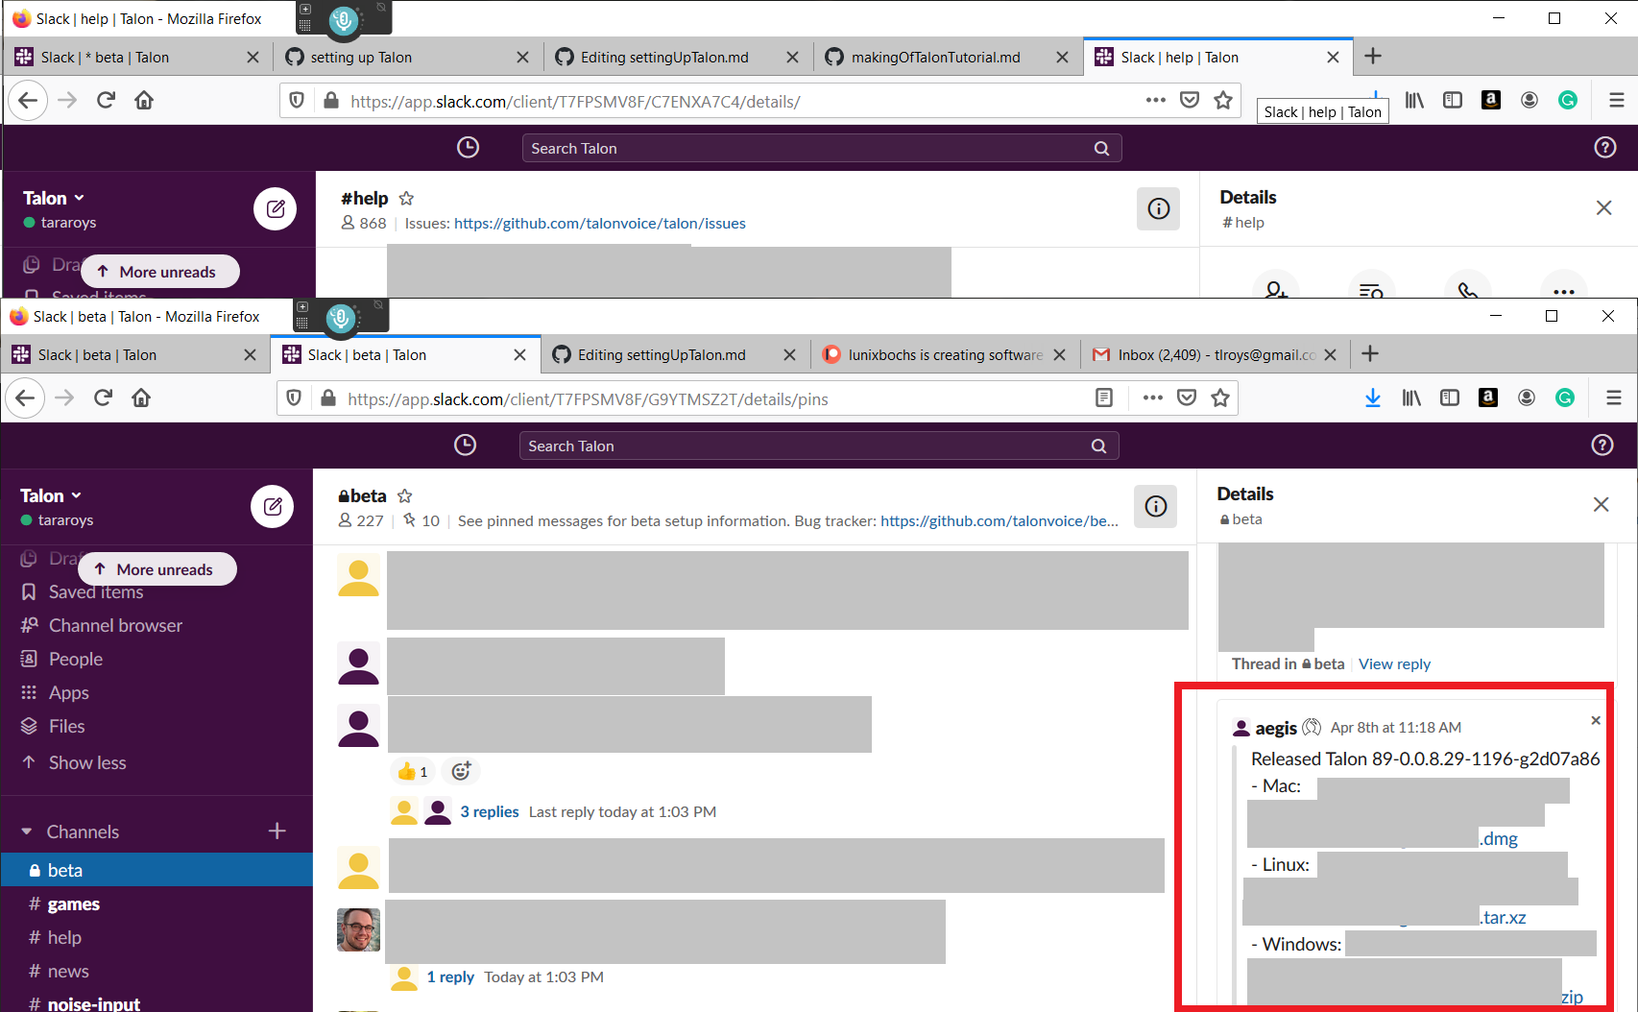Add emoji reaction to the message

[x=462, y=771]
